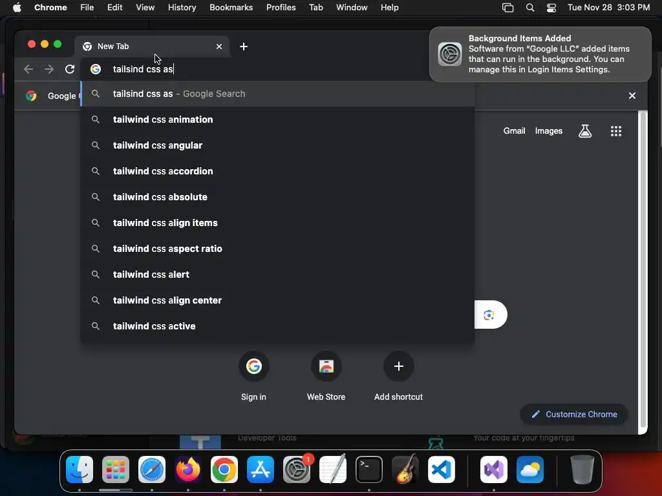This screenshot has height=496, width=662.
Task: Open the Profiles menu
Action: [x=281, y=8]
